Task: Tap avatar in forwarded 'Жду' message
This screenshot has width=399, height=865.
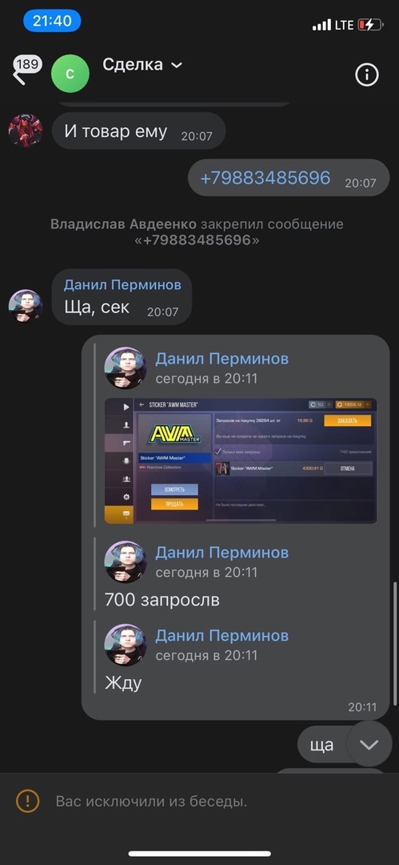Action: pos(126,645)
